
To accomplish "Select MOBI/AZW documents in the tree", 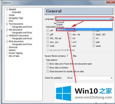I will pyautogui.click(x=19, y=36).
